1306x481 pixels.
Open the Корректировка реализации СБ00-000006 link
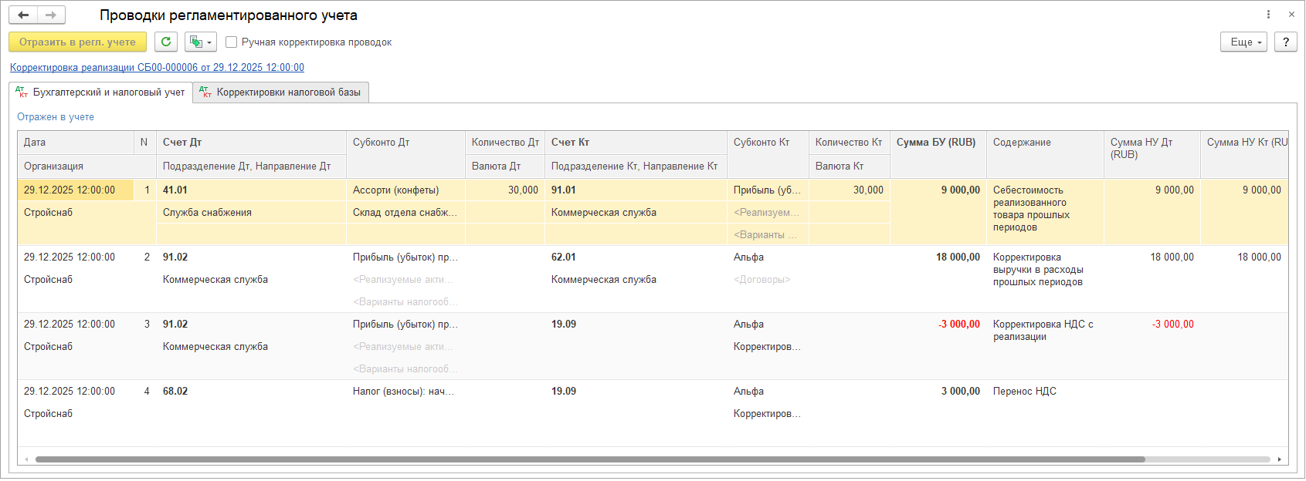pyautogui.click(x=157, y=68)
